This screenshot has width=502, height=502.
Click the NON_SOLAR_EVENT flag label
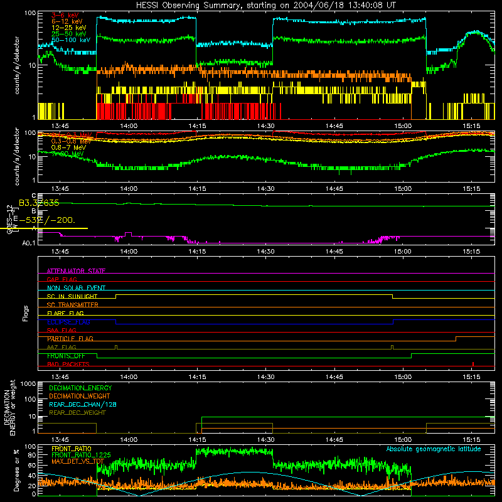[x=76, y=288]
